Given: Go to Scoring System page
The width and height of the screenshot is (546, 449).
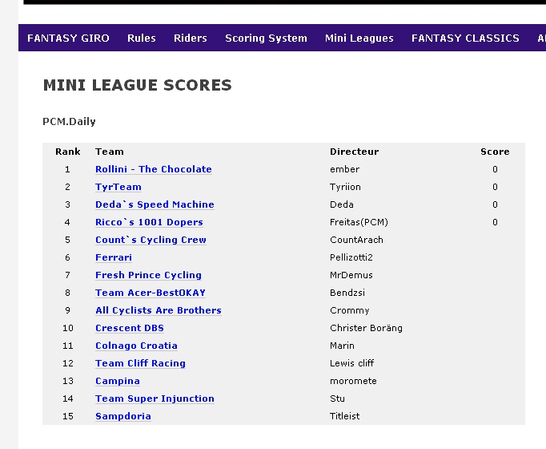Looking at the screenshot, I should tap(266, 38).
